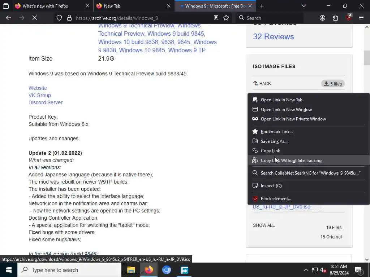The height and width of the screenshot is (277, 370).
Task: Show hidden system tray icons
Action: tap(306, 270)
